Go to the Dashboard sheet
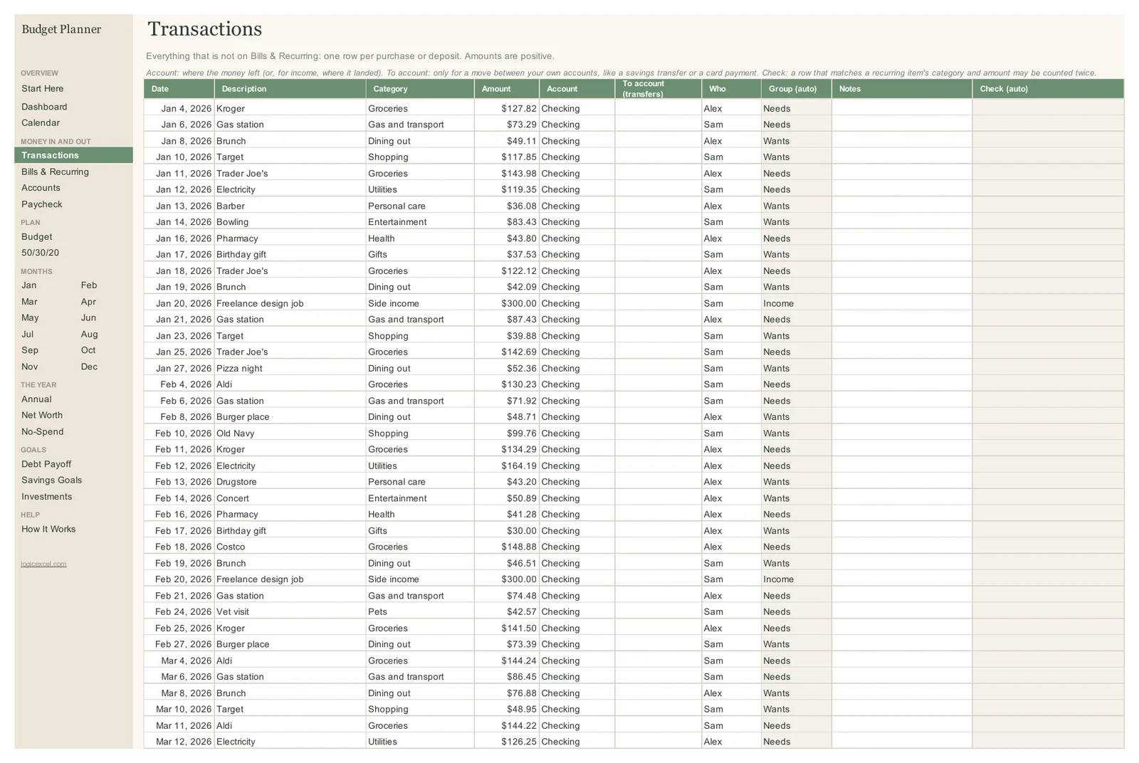 (x=44, y=107)
